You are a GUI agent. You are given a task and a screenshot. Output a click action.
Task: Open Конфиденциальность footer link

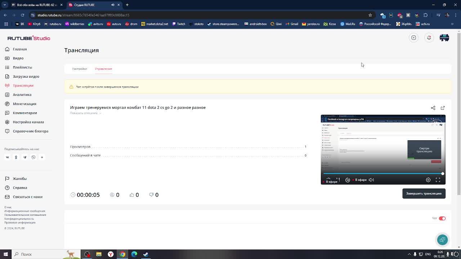(x=19, y=219)
